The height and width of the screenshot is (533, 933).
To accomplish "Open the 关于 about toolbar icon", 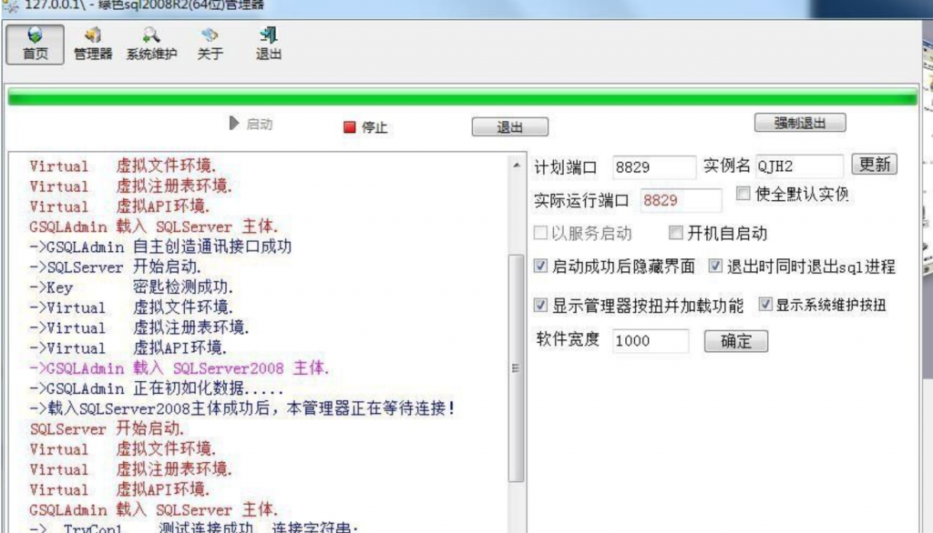I will (210, 44).
